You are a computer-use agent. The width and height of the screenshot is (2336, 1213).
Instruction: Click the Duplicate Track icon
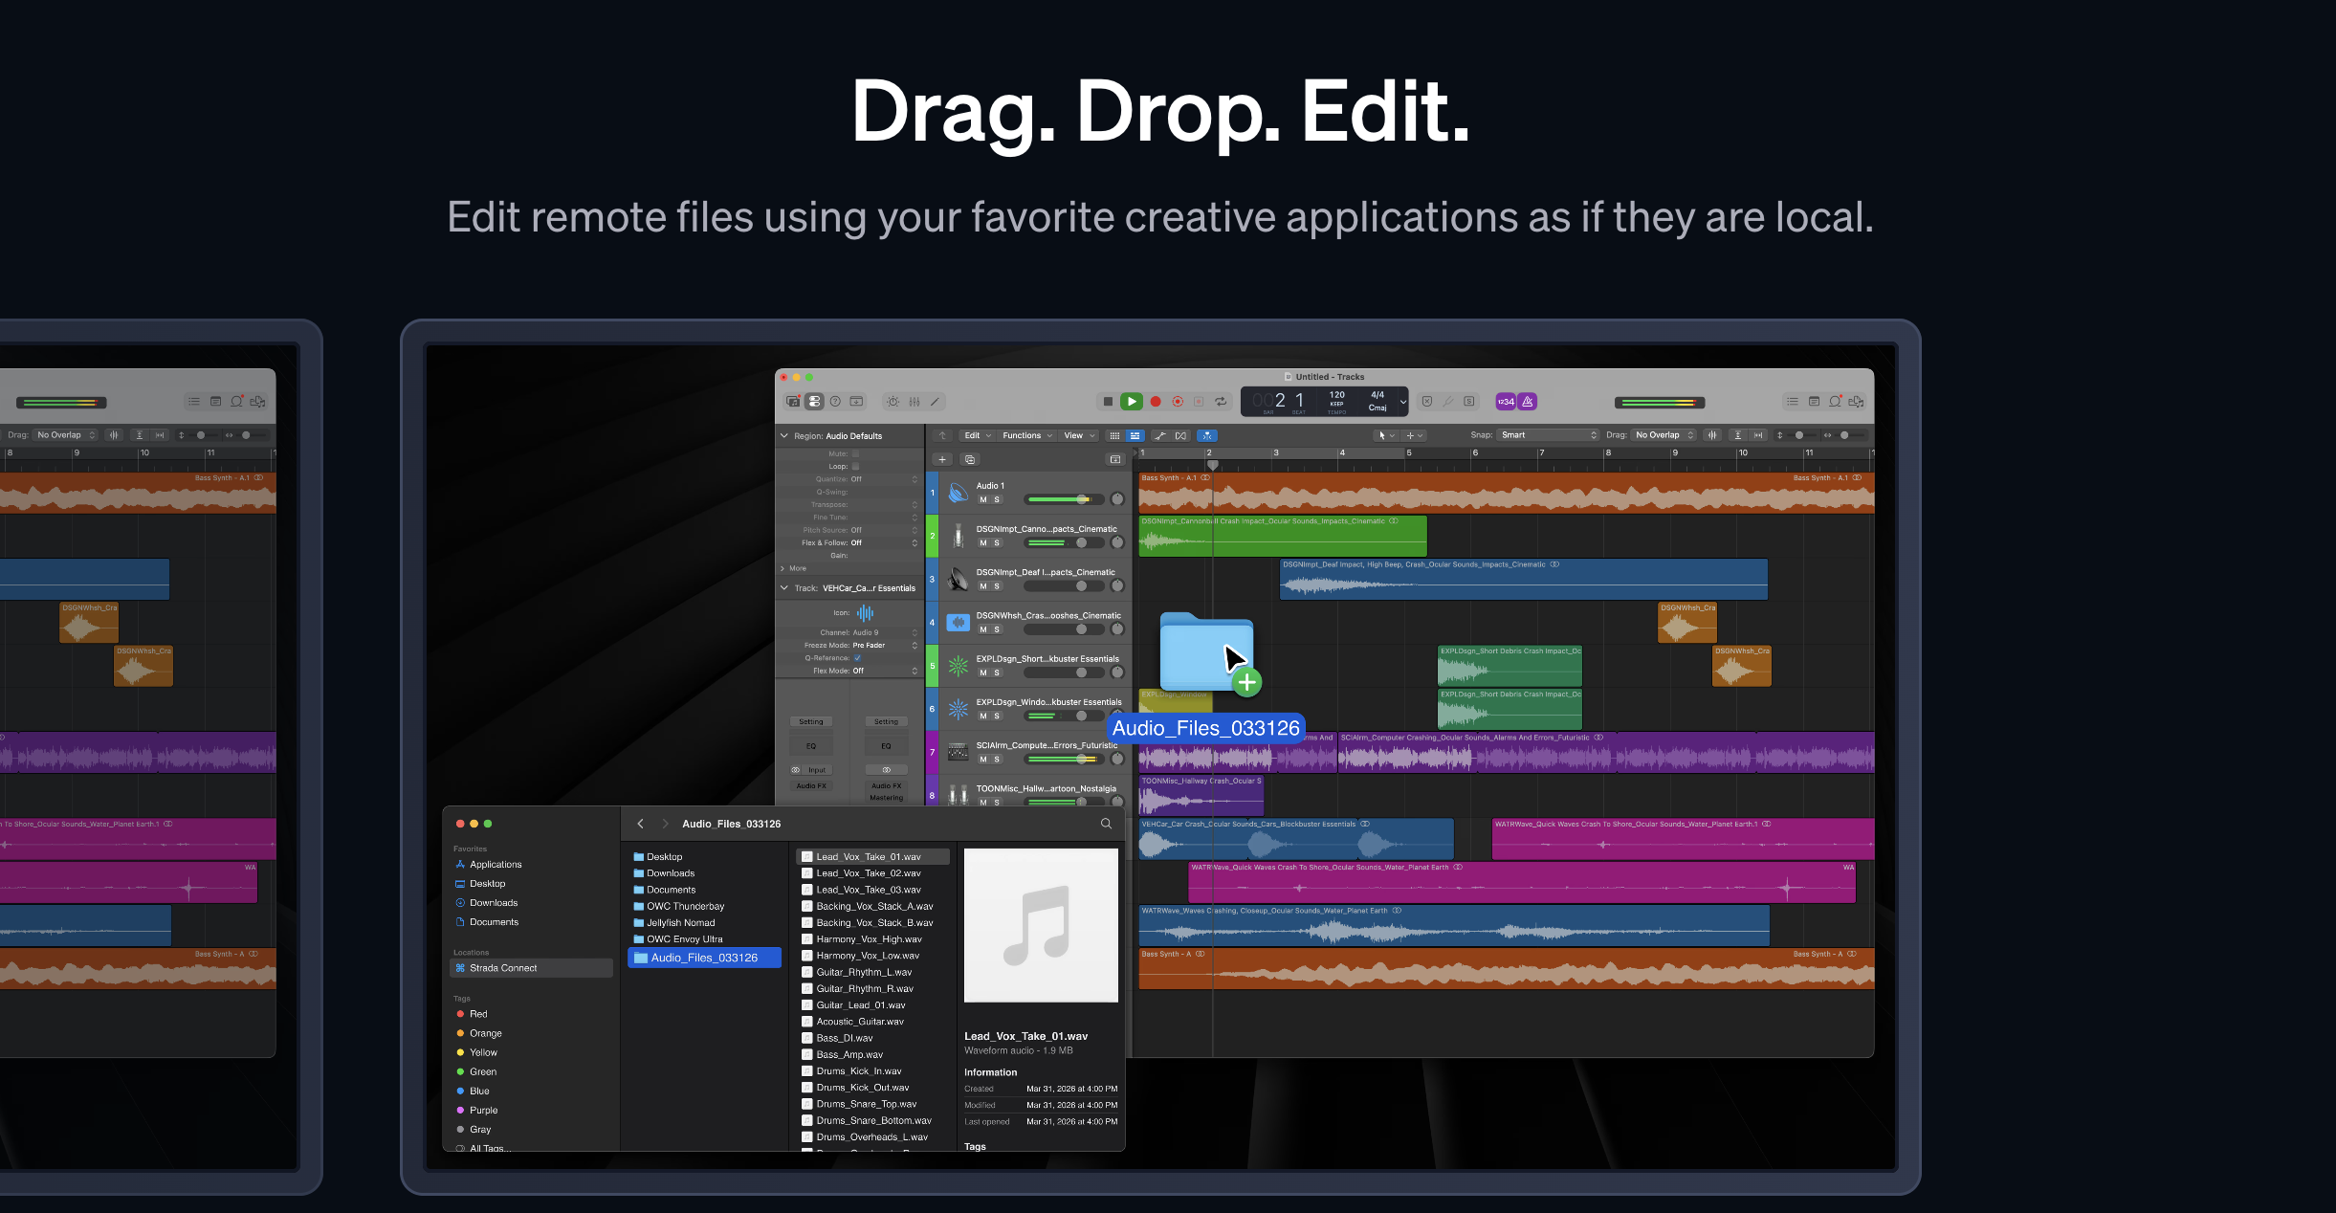tap(969, 459)
